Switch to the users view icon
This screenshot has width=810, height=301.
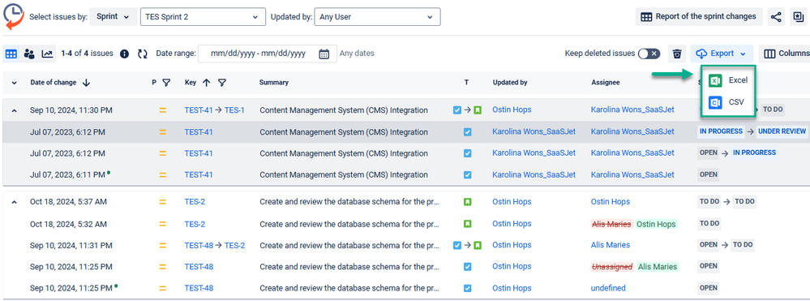point(29,54)
